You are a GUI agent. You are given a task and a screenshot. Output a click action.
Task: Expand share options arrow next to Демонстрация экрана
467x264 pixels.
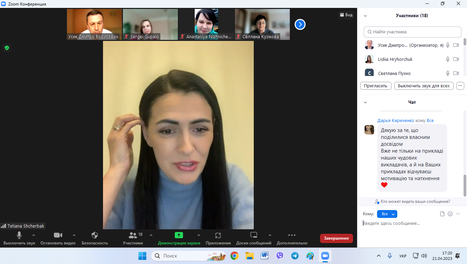199,235
